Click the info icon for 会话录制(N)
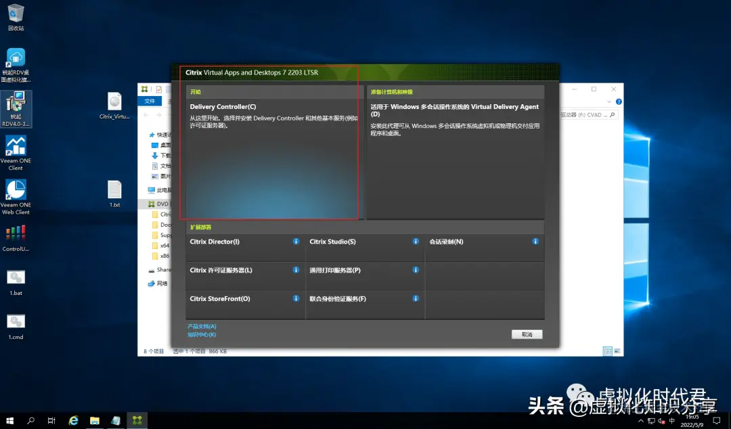731x429 pixels. [535, 241]
